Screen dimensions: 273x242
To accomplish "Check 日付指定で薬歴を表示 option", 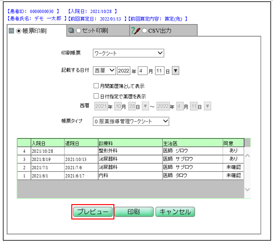I will tap(96, 96).
